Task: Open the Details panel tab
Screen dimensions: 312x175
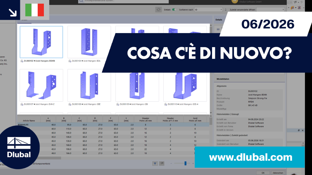Action: click(219, 20)
